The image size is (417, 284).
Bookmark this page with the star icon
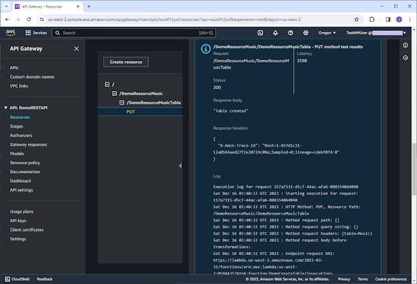[356, 20]
